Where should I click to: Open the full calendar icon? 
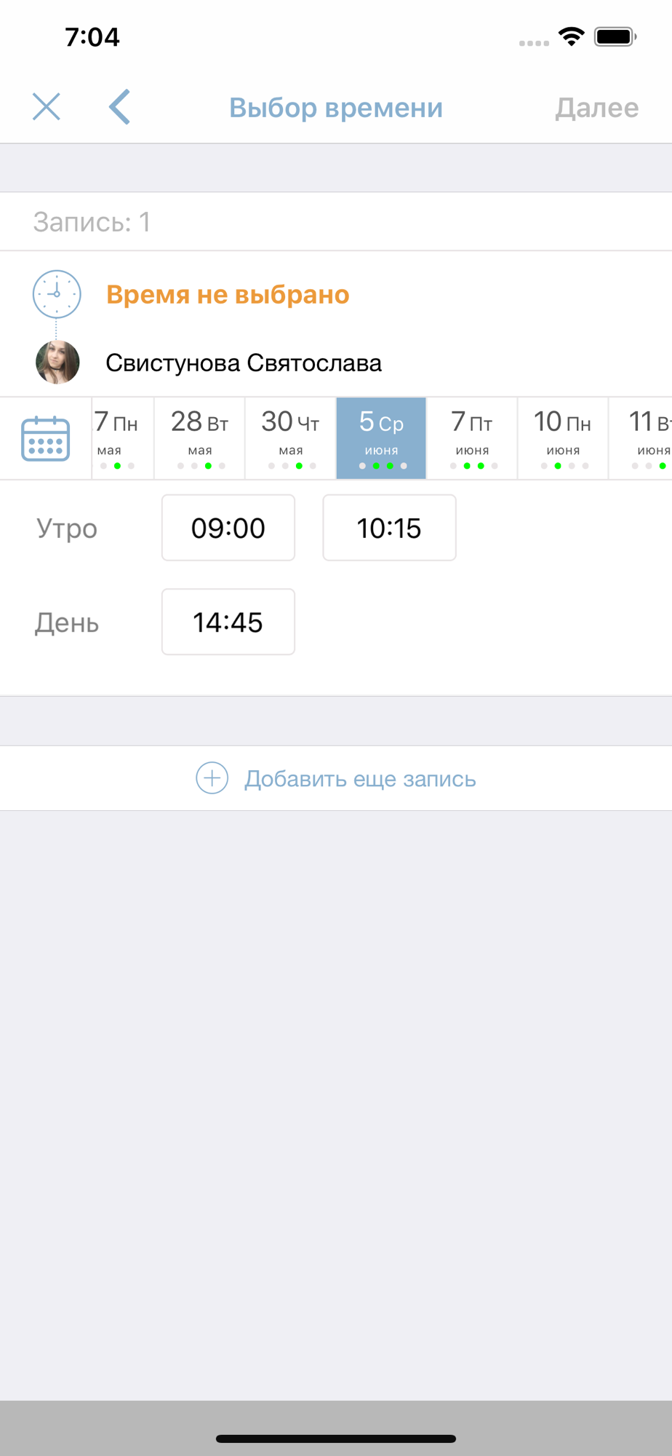(46, 438)
